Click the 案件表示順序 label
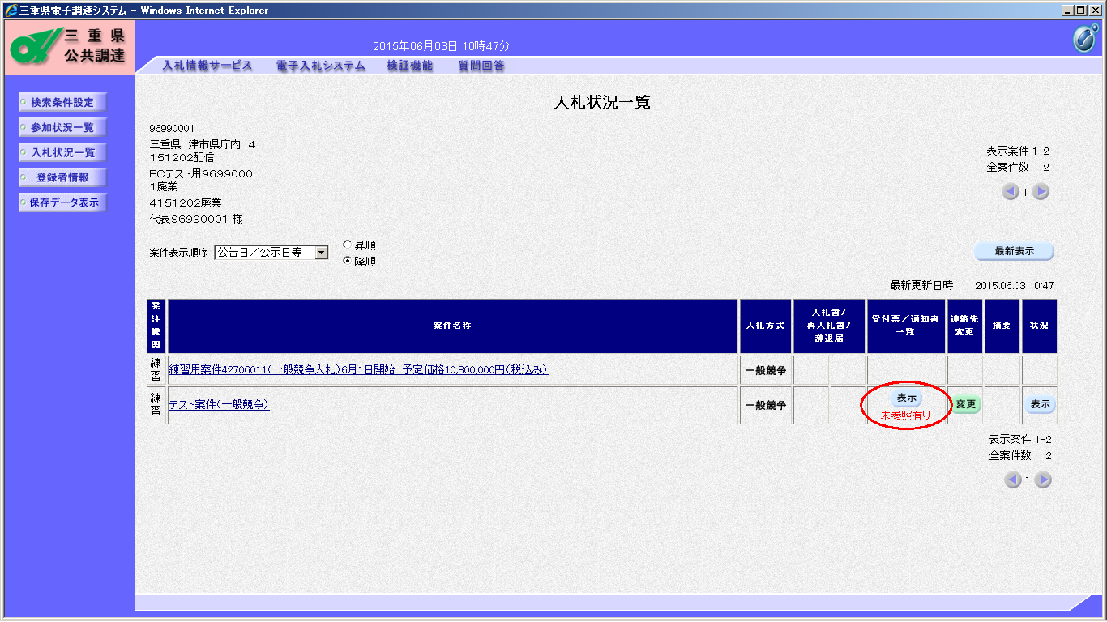Viewport: 1107px width, 622px height. 179,253
